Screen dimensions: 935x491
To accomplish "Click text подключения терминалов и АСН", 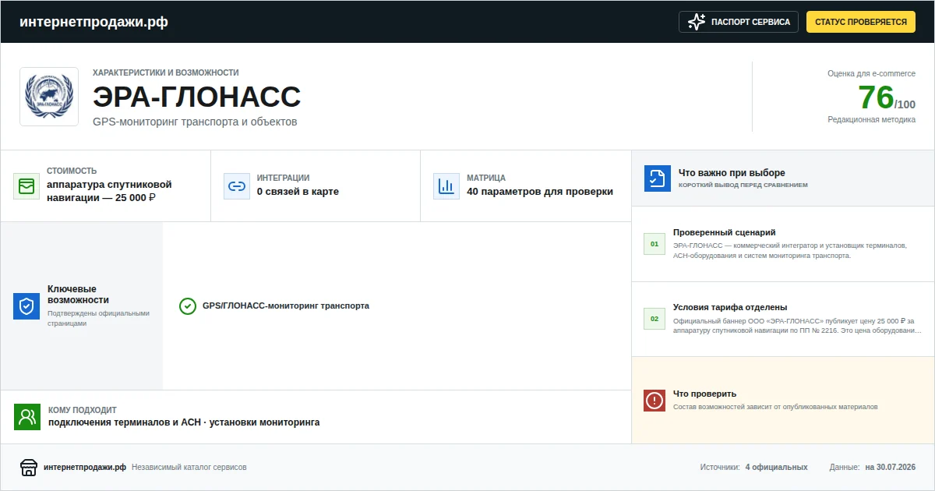I will tap(125, 422).
